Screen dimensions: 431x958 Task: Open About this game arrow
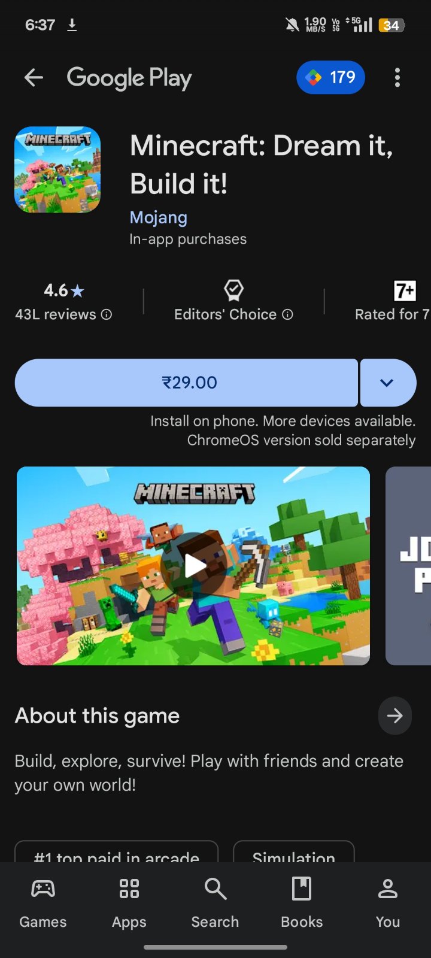(x=395, y=716)
